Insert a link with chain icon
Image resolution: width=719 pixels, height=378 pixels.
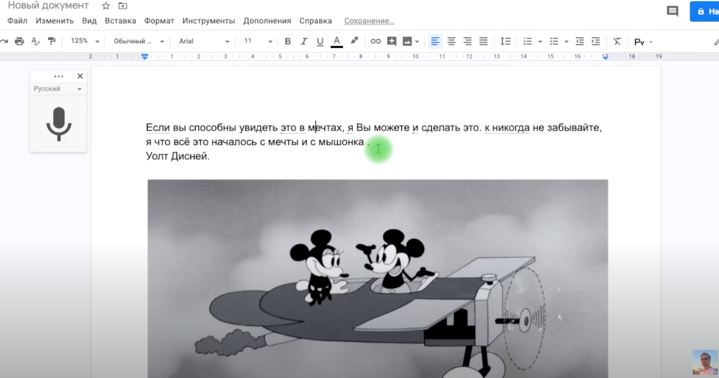(375, 42)
